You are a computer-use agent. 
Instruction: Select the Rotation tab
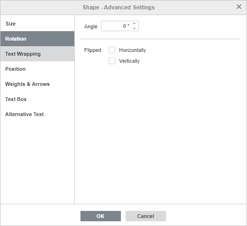(37, 39)
